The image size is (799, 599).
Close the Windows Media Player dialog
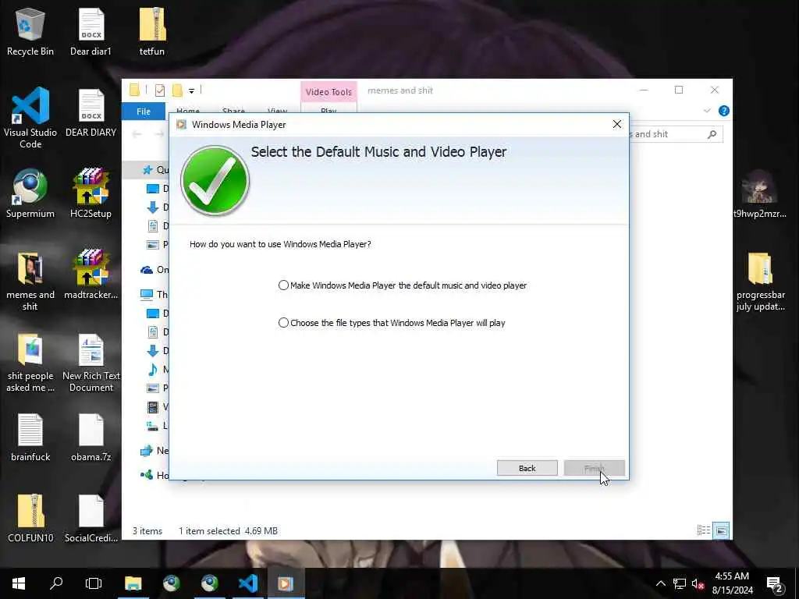[616, 124]
